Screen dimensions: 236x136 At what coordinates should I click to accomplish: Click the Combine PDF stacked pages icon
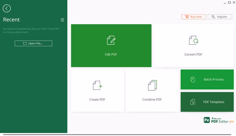coord(152,85)
